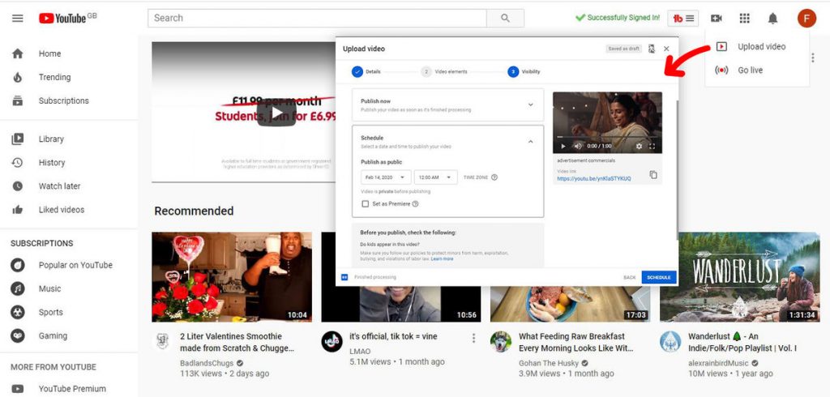Open the Valentines Smoothie video thumbnail

(x=232, y=277)
